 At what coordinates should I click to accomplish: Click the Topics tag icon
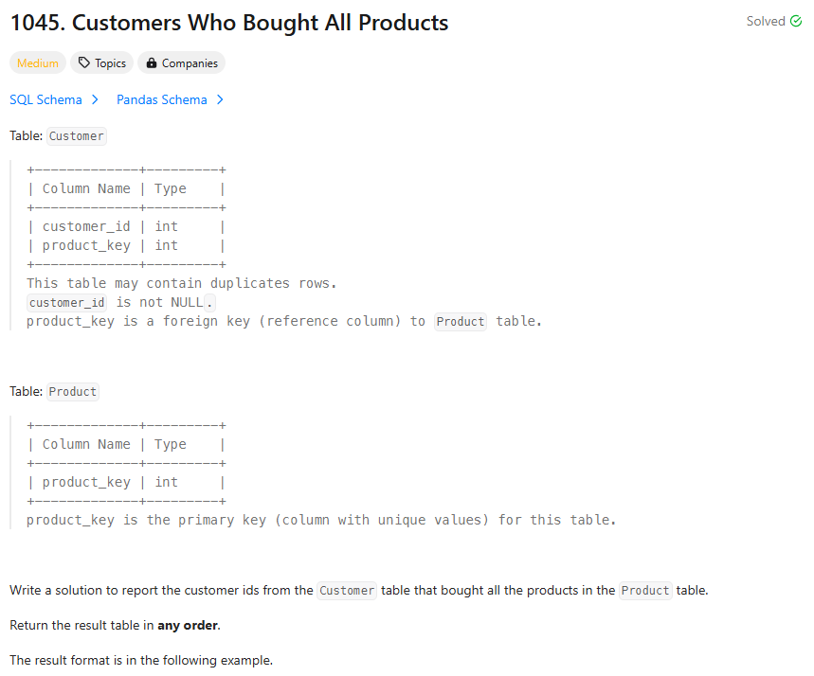click(84, 62)
